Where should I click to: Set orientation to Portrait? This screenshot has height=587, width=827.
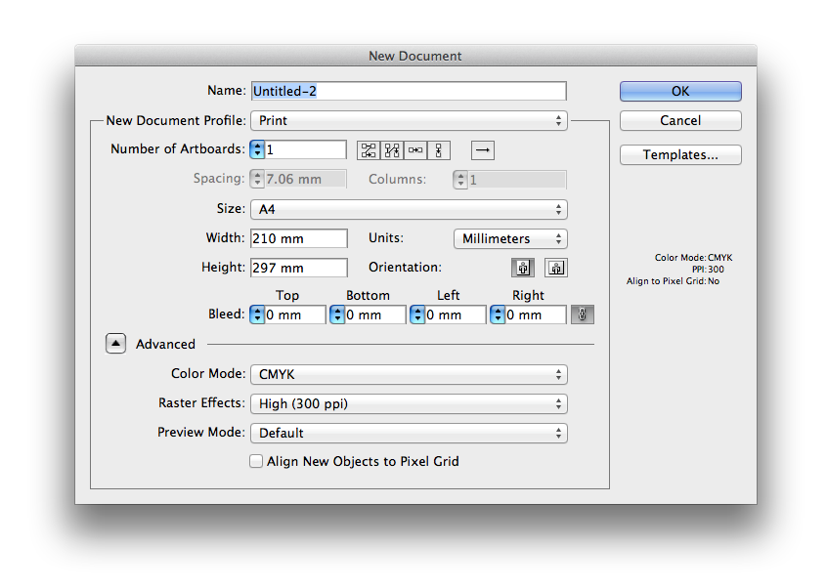click(523, 268)
